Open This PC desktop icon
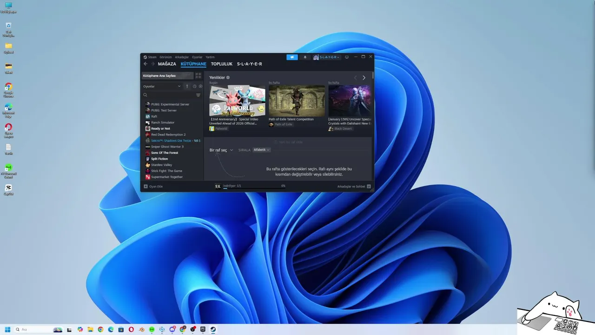This screenshot has width=595, height=335. [8, 8]
